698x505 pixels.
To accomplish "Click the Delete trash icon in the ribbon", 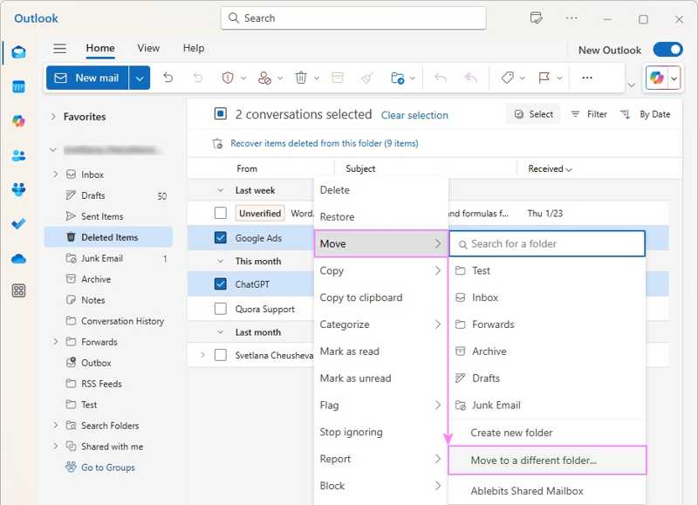I will click(300, 78).
